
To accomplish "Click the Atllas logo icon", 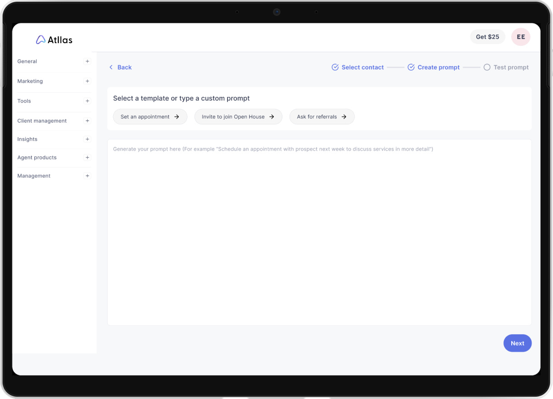I will tap(40, 40).
